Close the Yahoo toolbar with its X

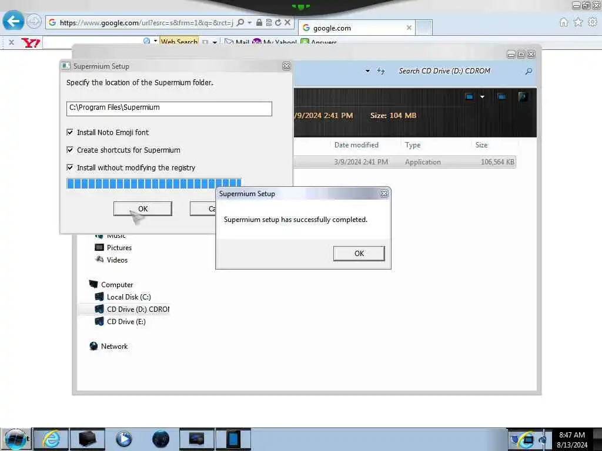click(12, 42)
